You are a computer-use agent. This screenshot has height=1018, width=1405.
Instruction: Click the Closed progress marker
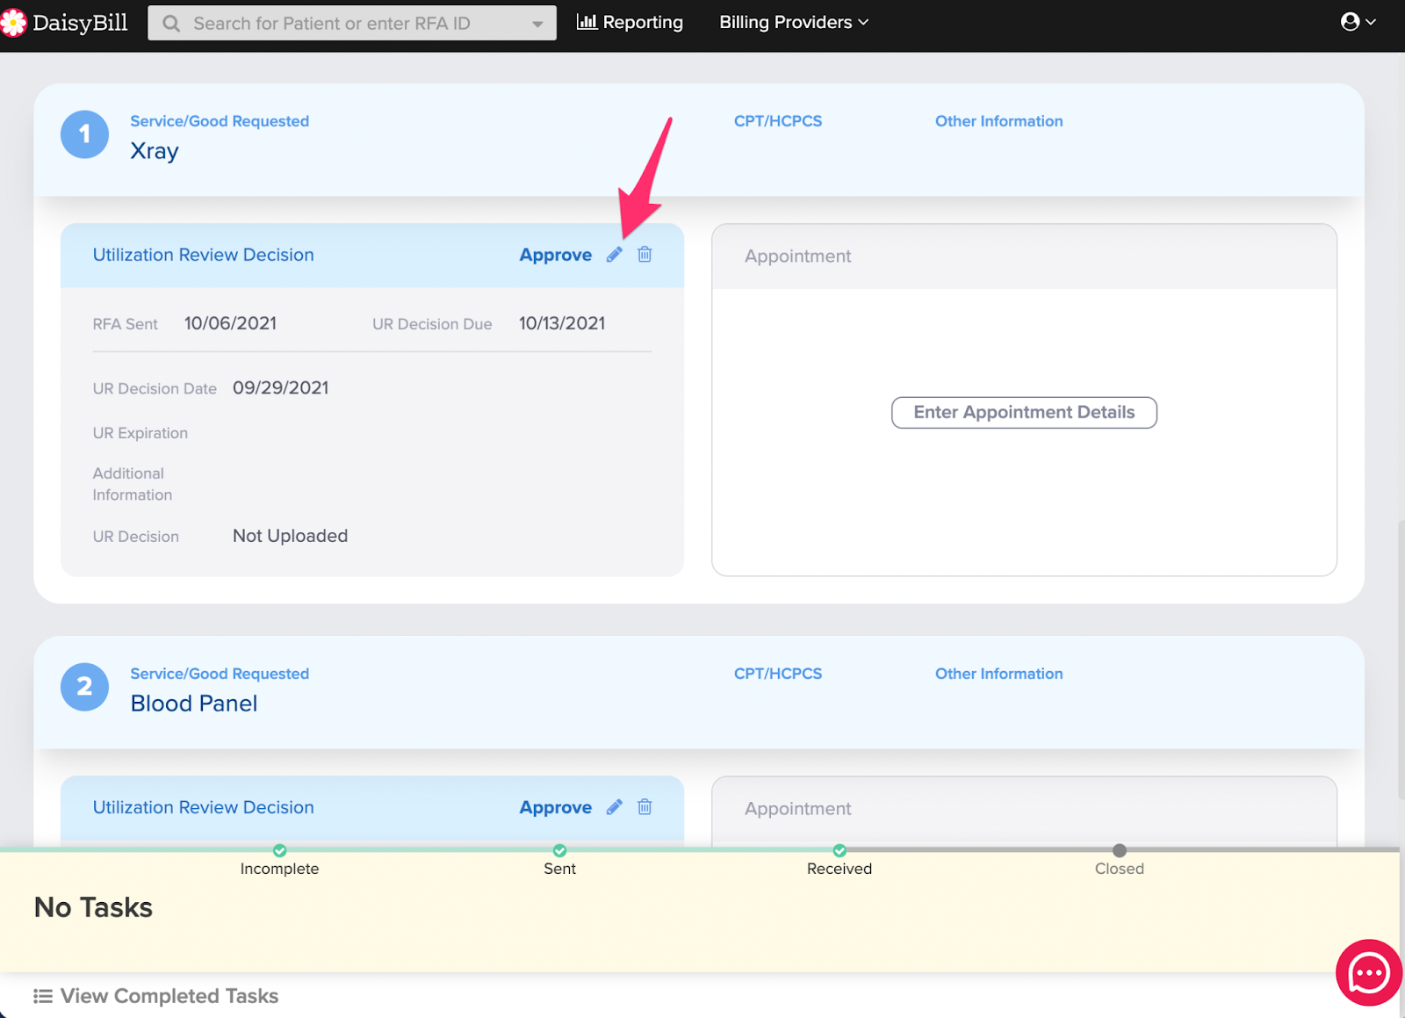pos(1119,850)
